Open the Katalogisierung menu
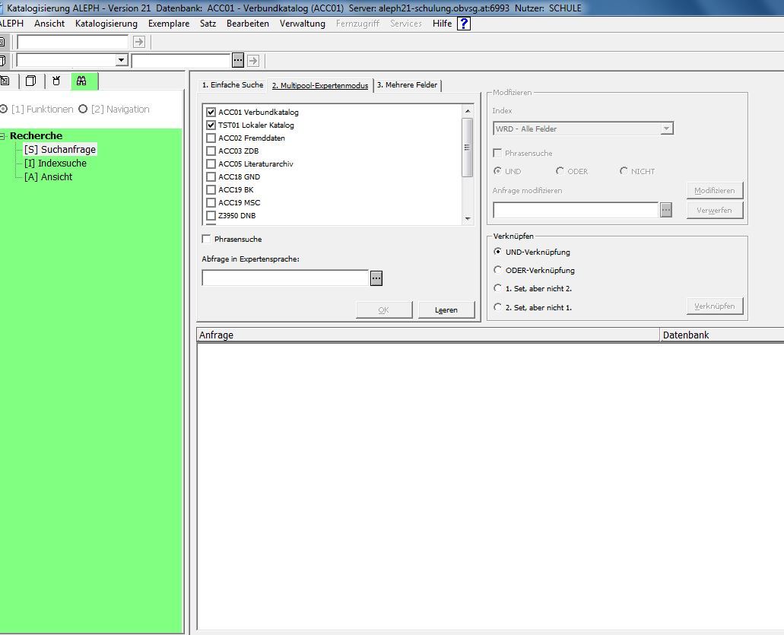Screen dimensions: 784x635 [x=106, y=24]
